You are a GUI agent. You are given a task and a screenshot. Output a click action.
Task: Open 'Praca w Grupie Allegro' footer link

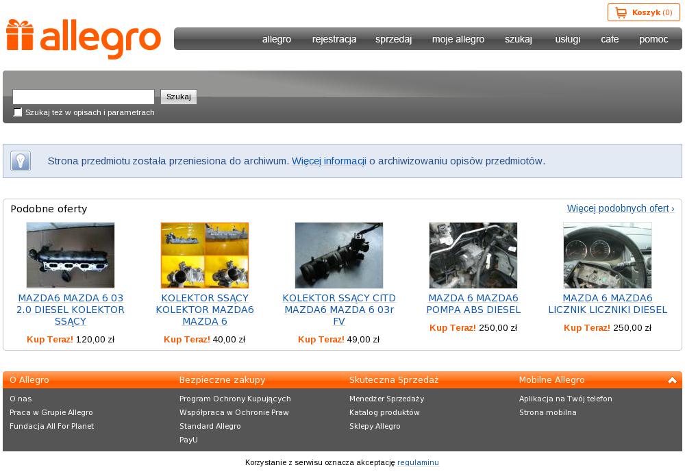click(x=51, y=412)
